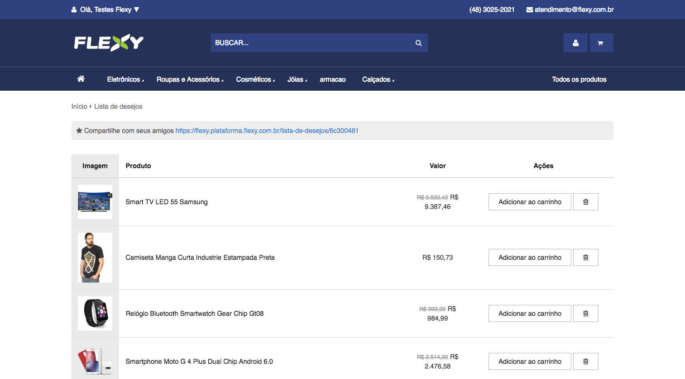This screenshot has width=685, height=379.
Task: Expand the Calçados menu
Action: tap(378, 79)
